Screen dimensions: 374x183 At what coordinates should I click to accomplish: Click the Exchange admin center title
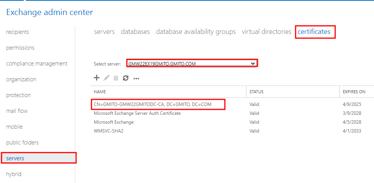(x=50, y=12)
